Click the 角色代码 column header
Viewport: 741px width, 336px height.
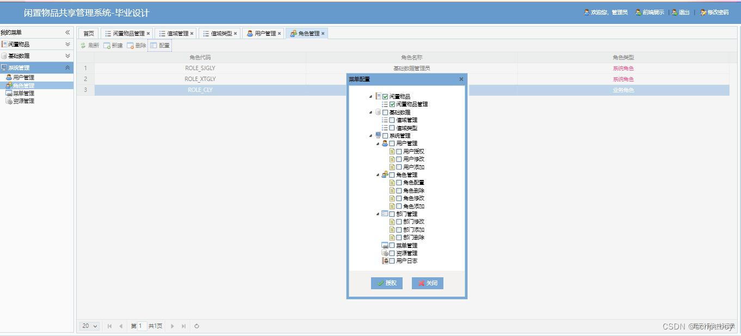tap(200, 57)
